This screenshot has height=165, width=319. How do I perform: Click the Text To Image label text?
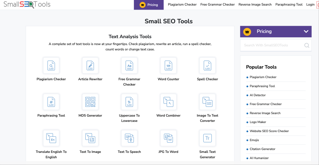90,152
